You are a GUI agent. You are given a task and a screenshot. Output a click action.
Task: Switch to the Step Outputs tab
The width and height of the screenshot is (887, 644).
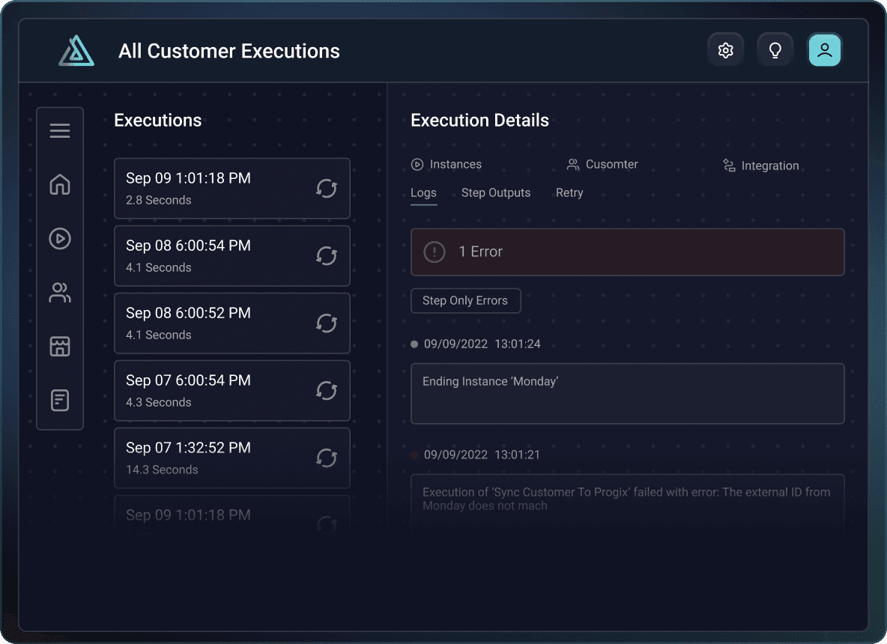(x=496, y=192)
